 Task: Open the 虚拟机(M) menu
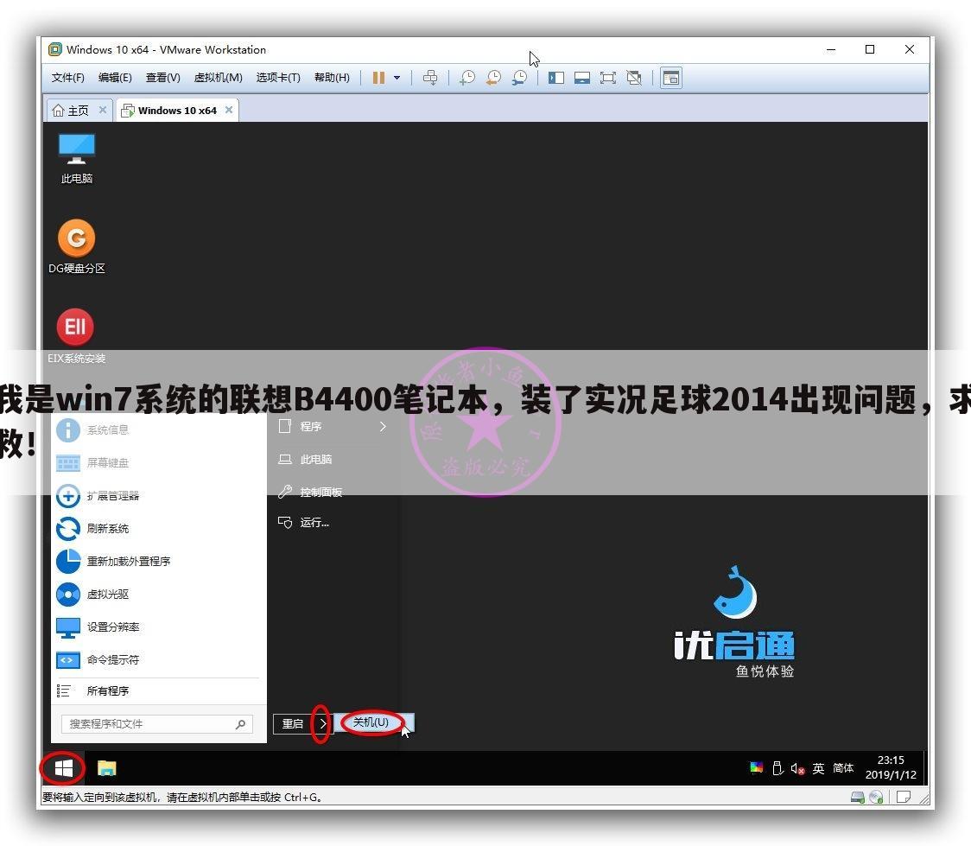tap(218, 78)
